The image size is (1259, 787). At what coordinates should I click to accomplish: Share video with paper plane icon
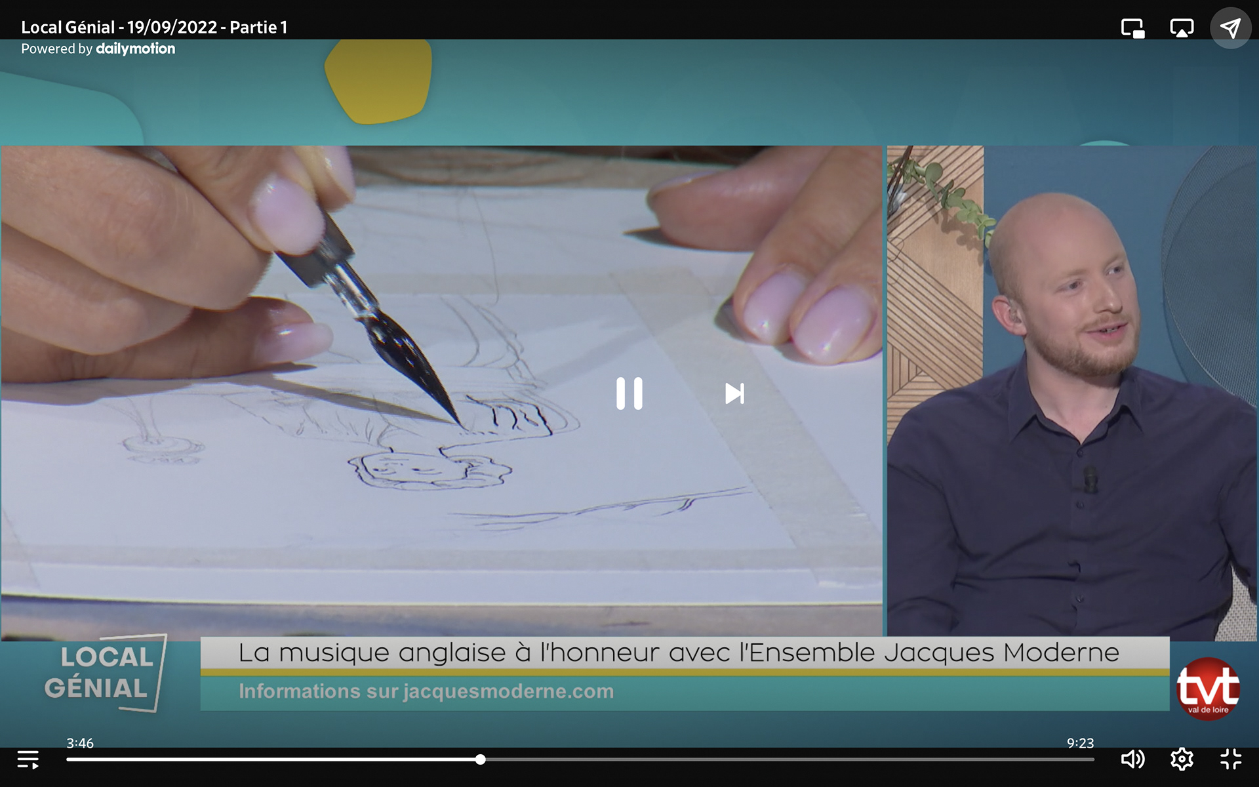tap(1230, 28)
